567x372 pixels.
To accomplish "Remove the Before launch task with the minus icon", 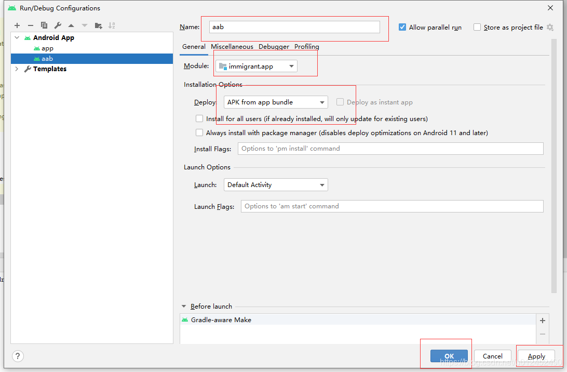I will click(x=543, y=334).
